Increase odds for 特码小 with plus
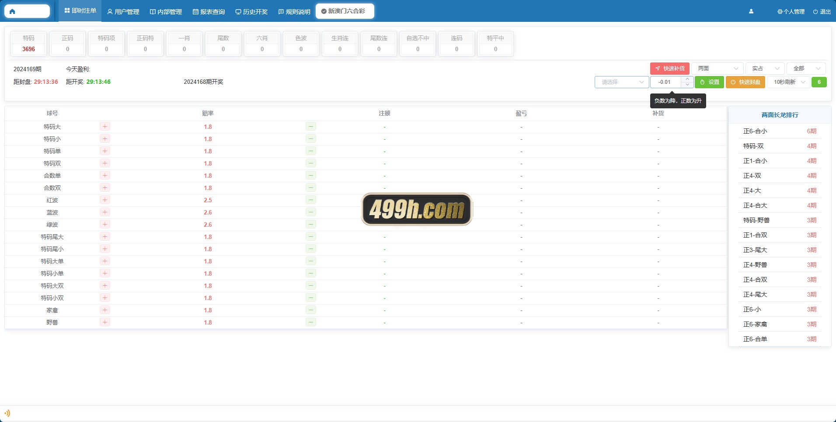836x422 pixels. tap(105, 139)
